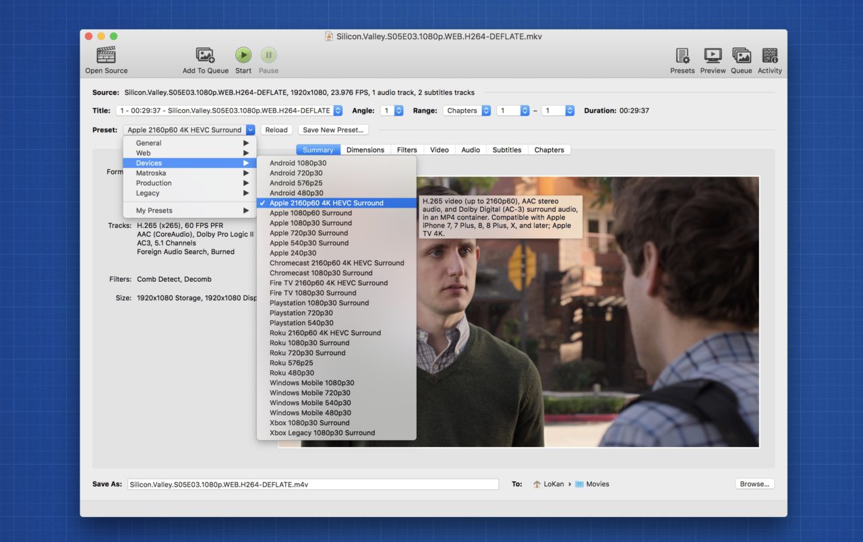Switch to the Subtitles tab

click(x=507, y=150)
